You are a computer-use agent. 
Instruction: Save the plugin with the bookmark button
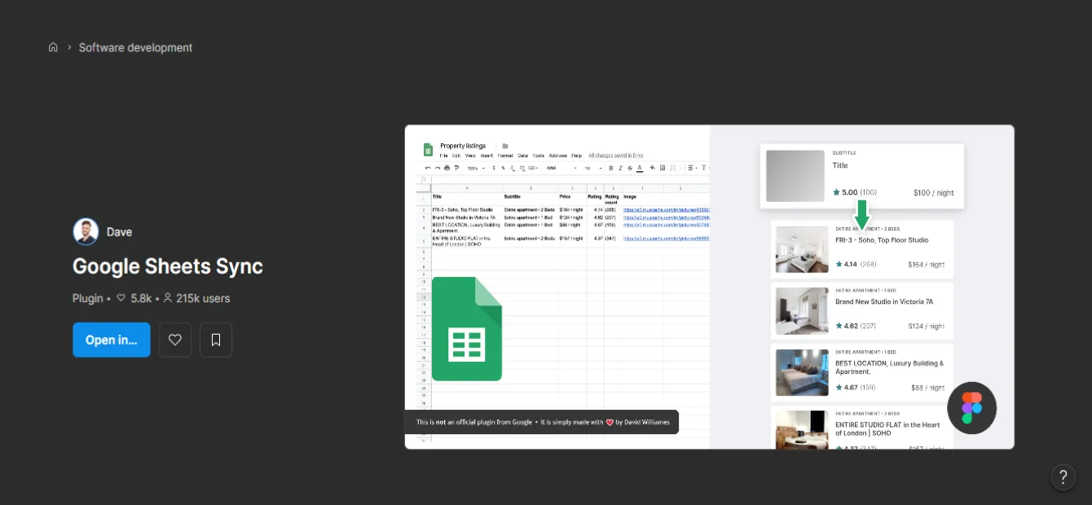(x=216, y=340)
